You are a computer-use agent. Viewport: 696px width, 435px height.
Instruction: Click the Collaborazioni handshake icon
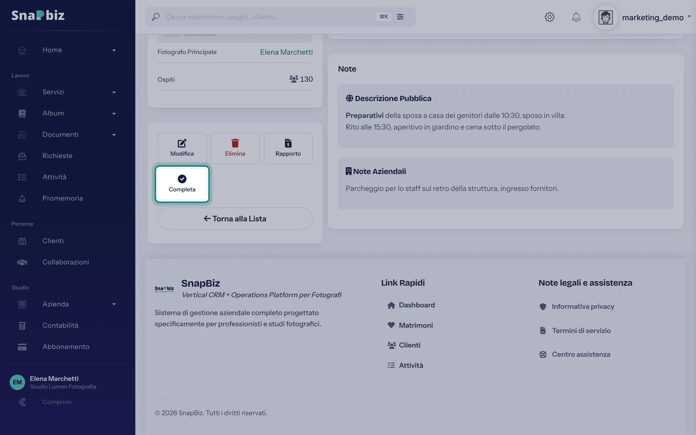coord(22,262)
